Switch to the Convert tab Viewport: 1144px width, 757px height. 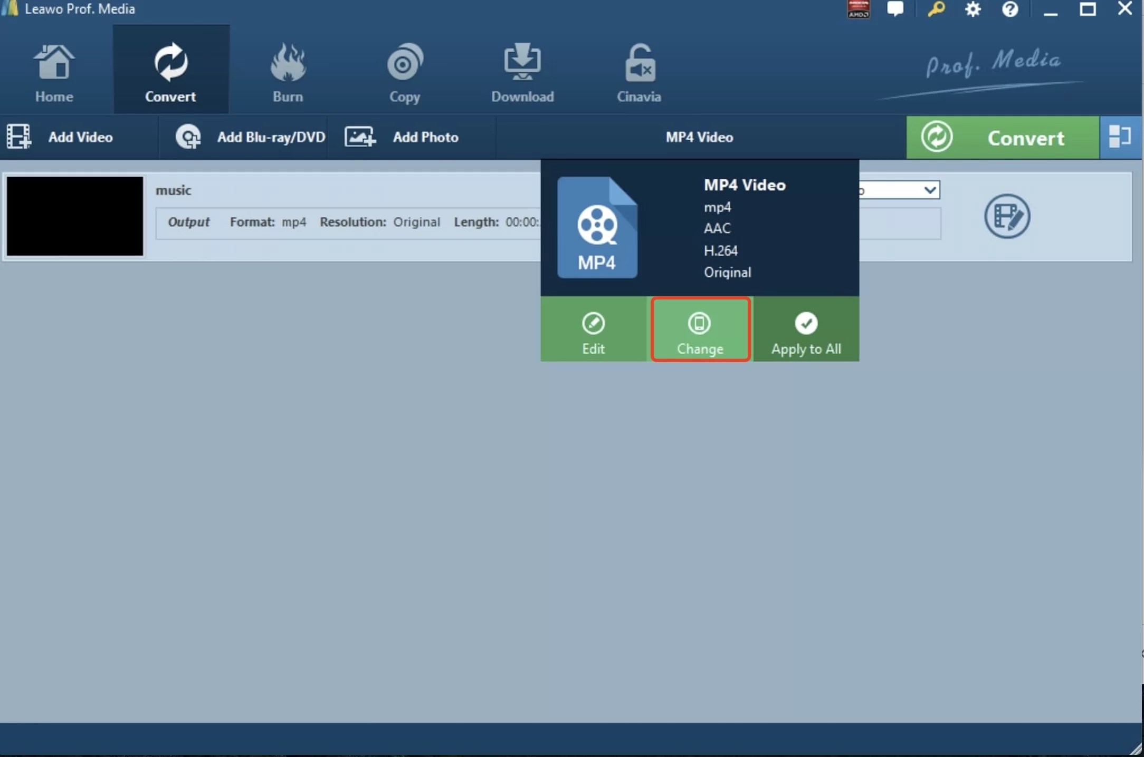click(x=170, y=71)
